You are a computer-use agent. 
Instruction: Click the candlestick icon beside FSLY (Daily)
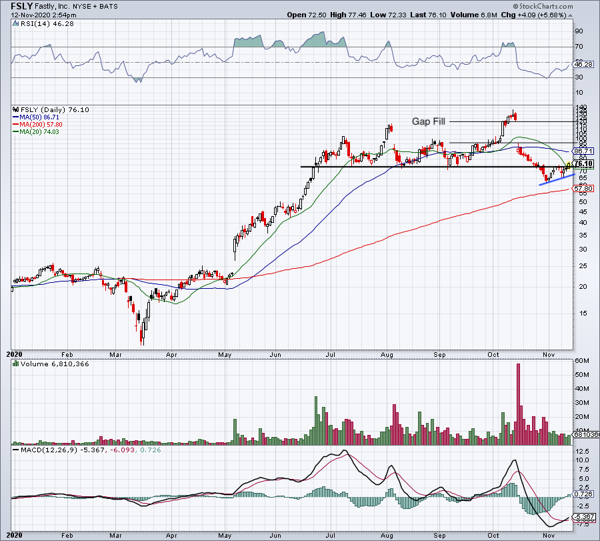[16, 109]
